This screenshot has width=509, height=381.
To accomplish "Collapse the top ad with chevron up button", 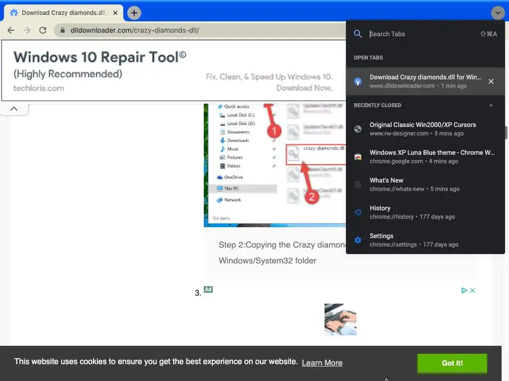I will [14, 109].
